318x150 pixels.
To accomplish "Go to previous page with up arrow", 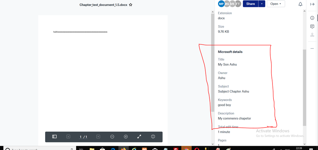I will [x=68, y=137].
